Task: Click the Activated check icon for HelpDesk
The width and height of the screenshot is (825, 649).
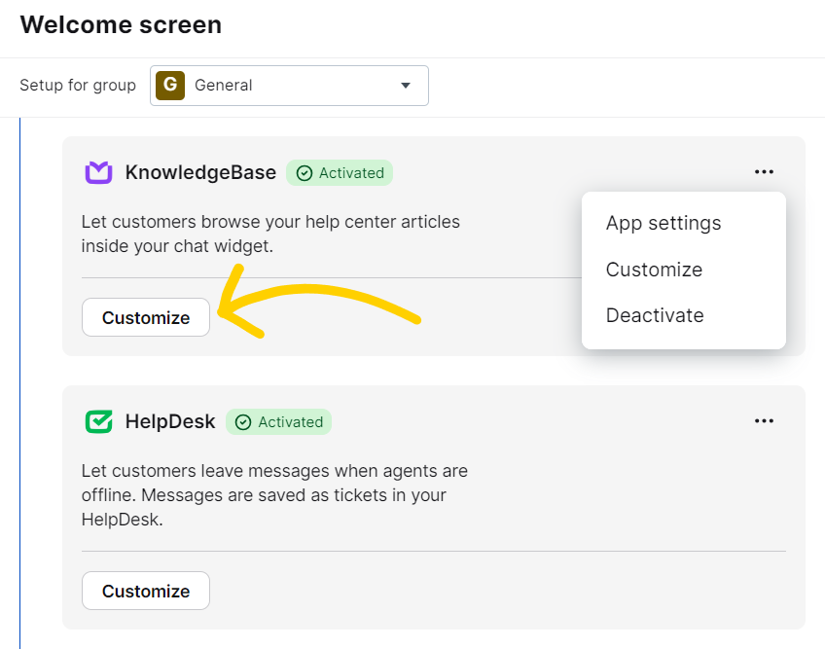Action: pyautogui.click(x=243, y=422)
